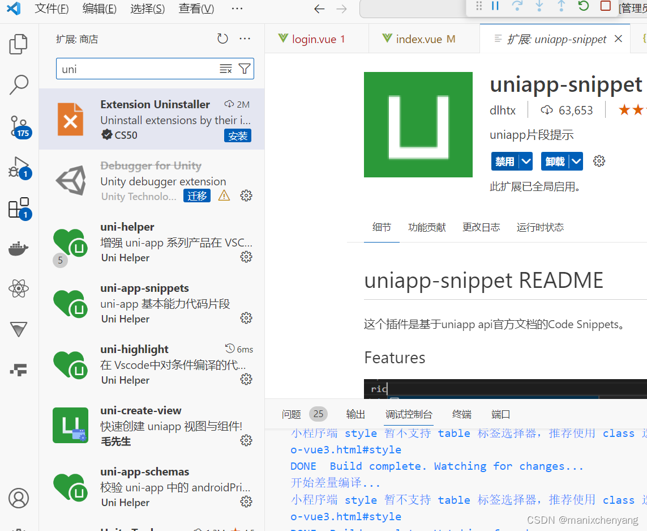This screenshot has height=531, width=647.
Task: Open manage gear for uni-app-schemas extension
Action: pos(246,501)
